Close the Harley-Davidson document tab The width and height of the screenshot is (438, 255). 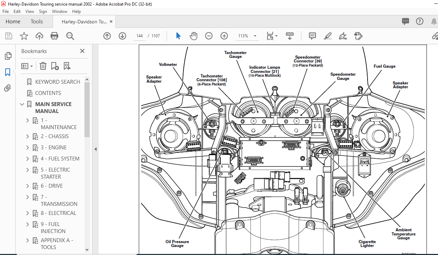point(111,21)
